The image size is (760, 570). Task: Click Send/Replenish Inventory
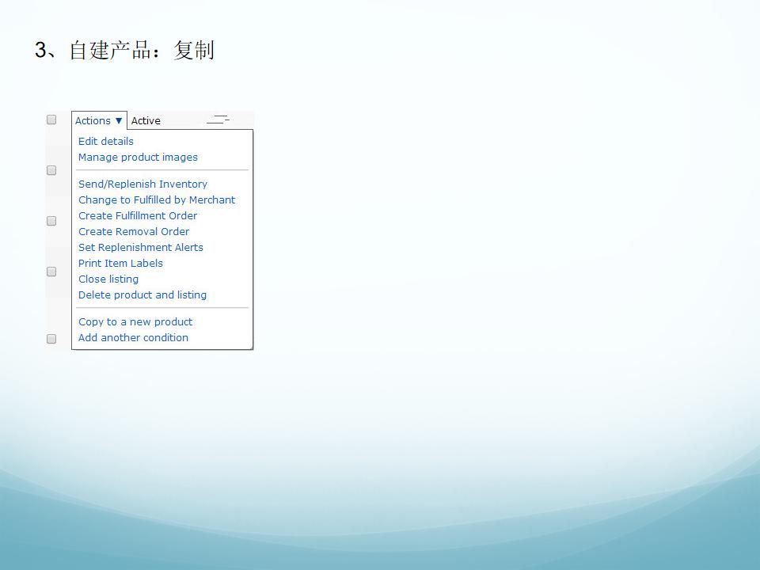point(142,184)
